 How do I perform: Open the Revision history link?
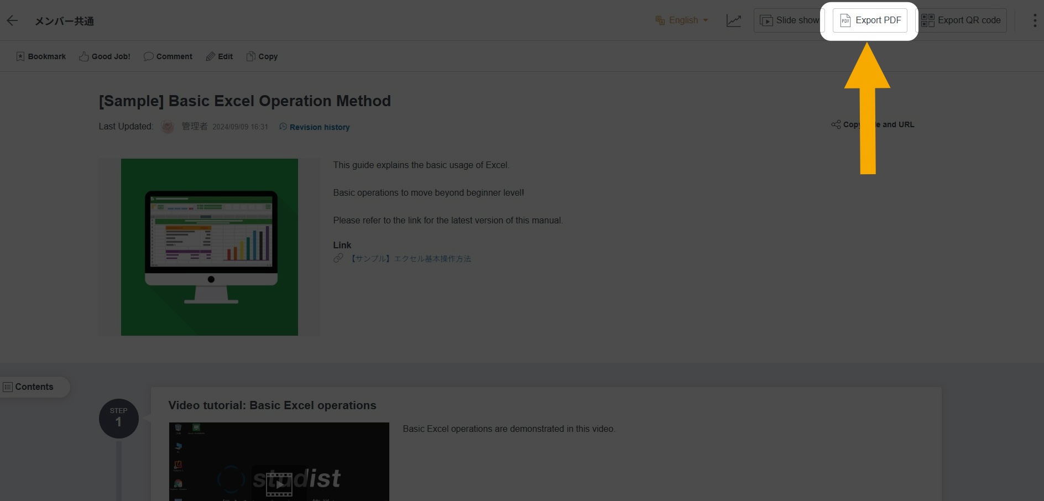[x=315, y=127]
